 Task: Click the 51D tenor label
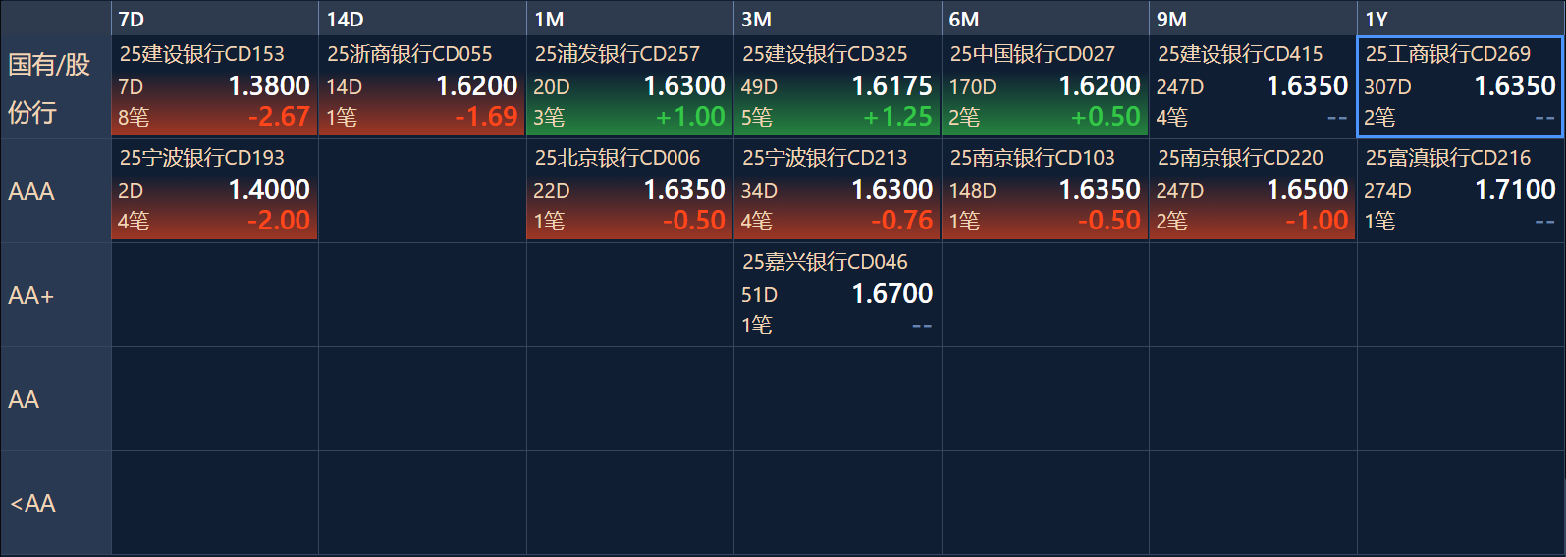click(759, 295)
